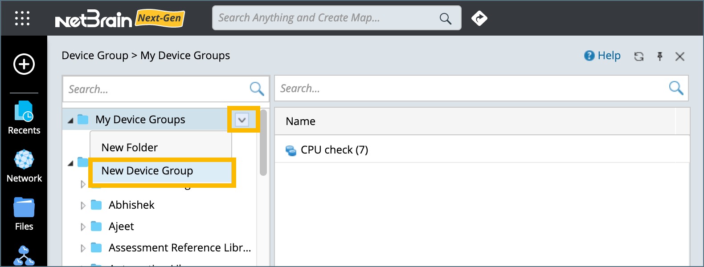Collapse the My Device Groups tree node
704x267 pixels.
[x=70, y=120]
